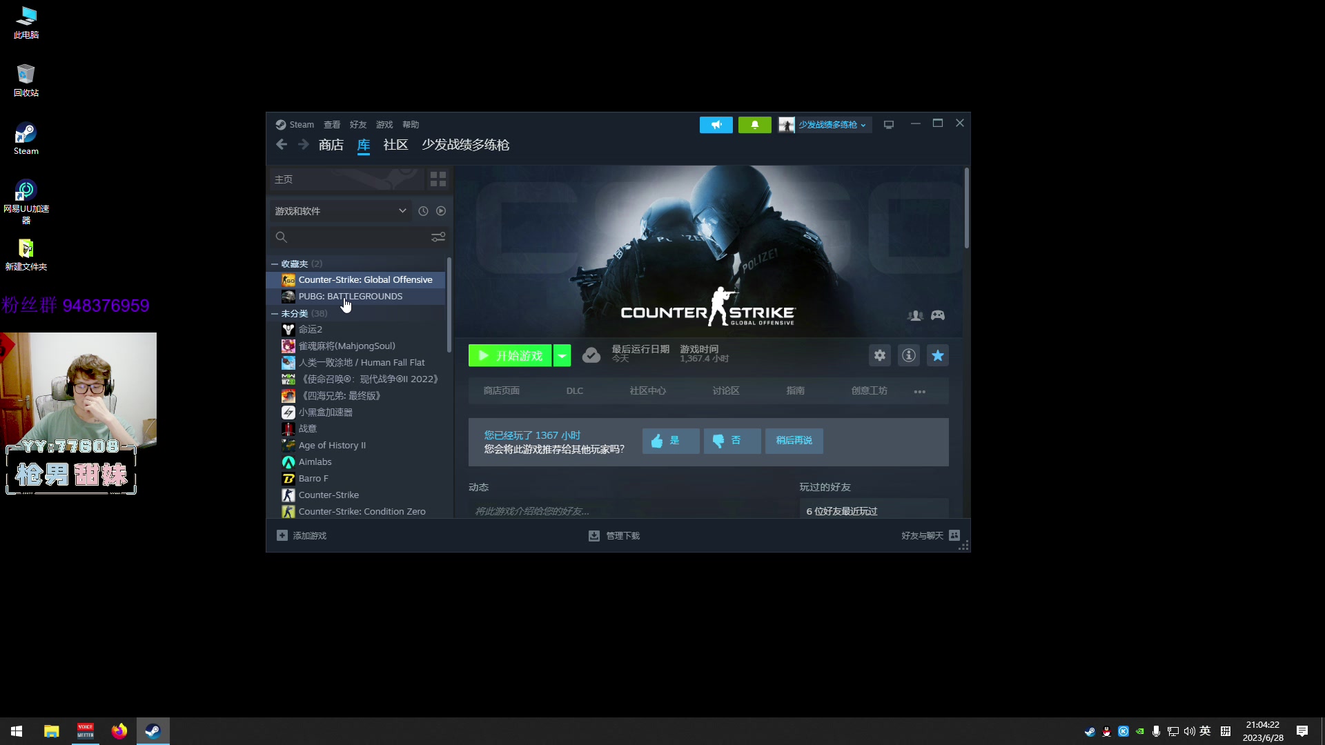Open the 商店页面 link
Screen dimensions: 1325x745
point(502,391)
